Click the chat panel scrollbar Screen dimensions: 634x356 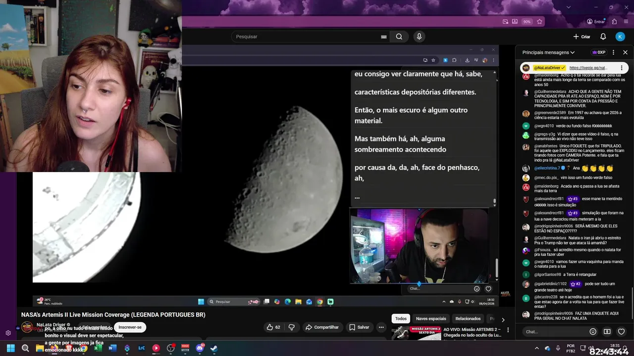(632, 304)
